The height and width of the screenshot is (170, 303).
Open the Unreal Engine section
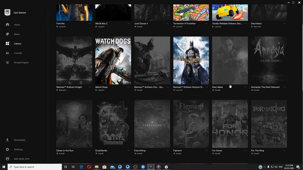(x=21, y=62)
